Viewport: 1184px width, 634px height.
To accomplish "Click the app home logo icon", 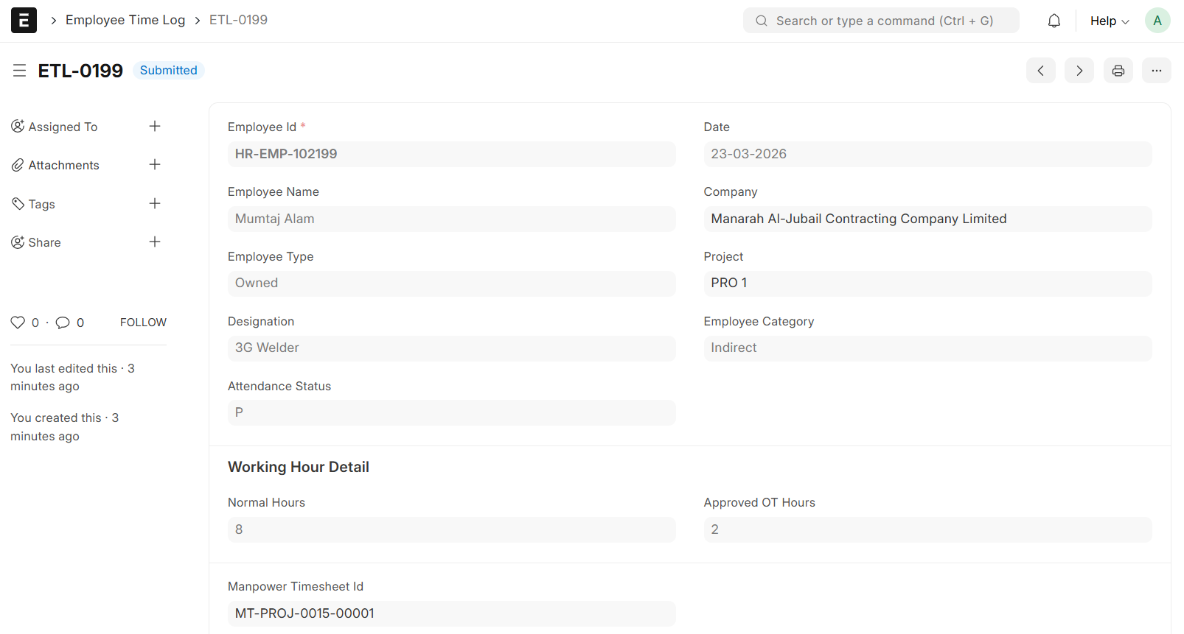I will pyautogui.click(x=24, y=21).
